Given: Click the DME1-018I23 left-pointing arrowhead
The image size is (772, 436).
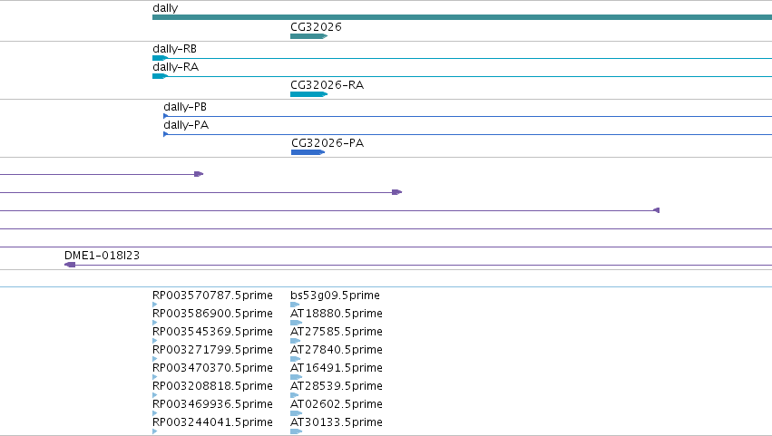Looking at the screenshot, I should (70, 265).
